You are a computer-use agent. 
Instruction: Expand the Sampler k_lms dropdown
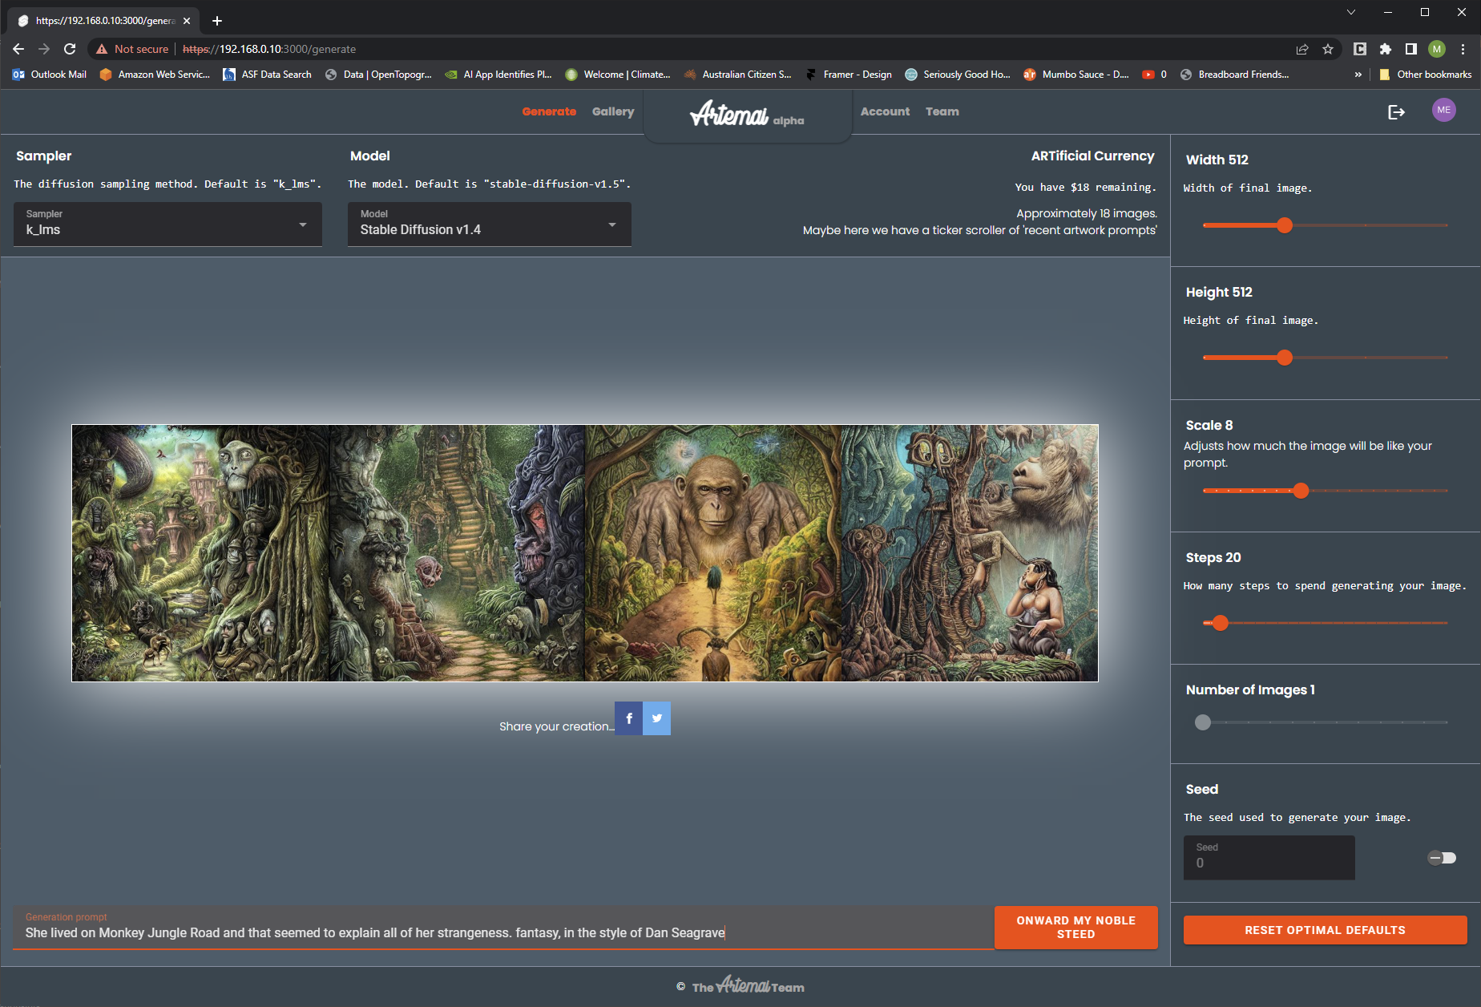[x=167, y=224]
